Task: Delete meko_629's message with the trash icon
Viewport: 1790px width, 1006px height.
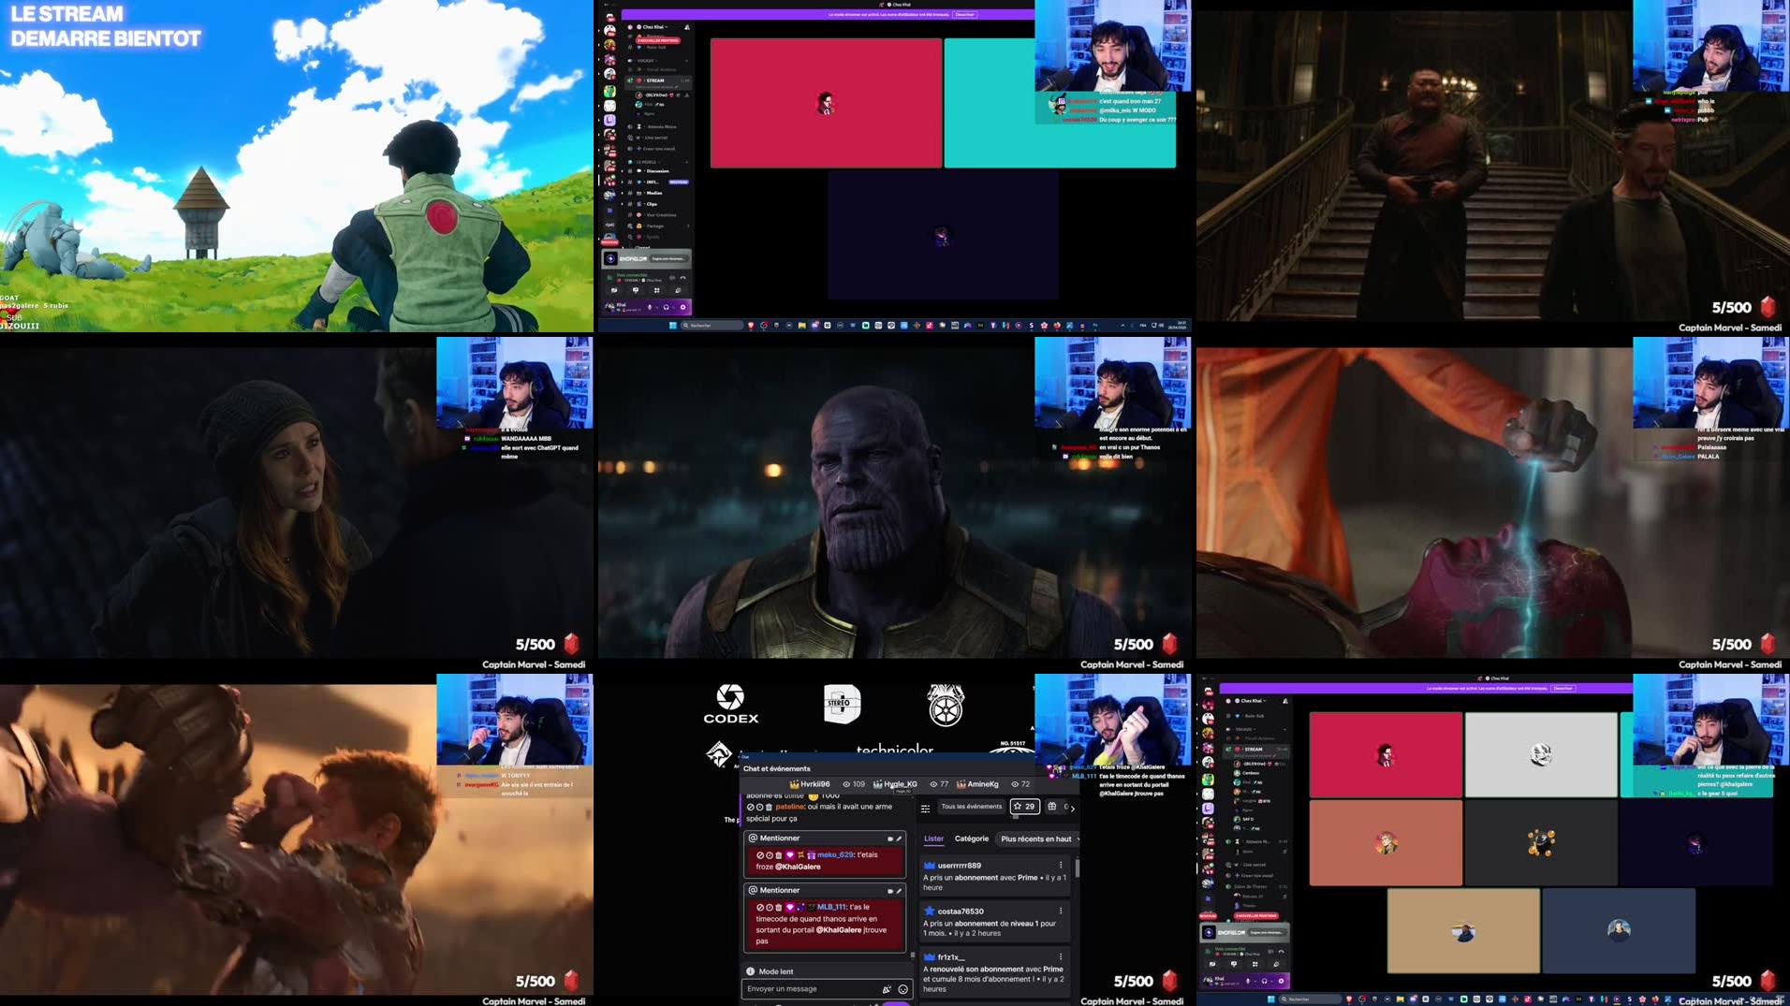Action: click(x=778, y=854)
